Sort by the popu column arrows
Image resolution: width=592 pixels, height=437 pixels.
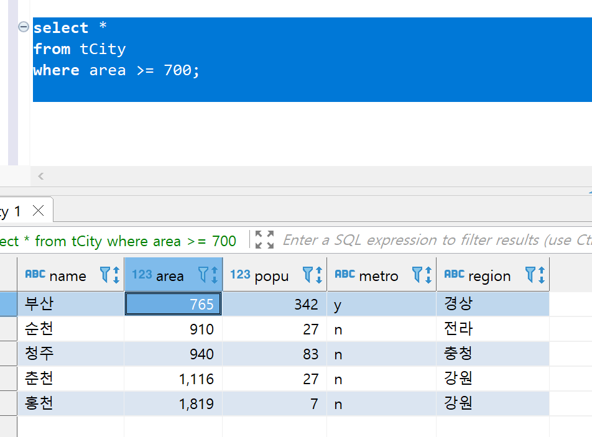319,275
